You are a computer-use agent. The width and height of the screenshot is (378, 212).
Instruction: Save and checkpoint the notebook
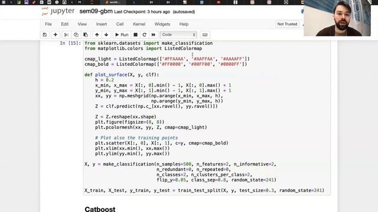click(45, 35)
